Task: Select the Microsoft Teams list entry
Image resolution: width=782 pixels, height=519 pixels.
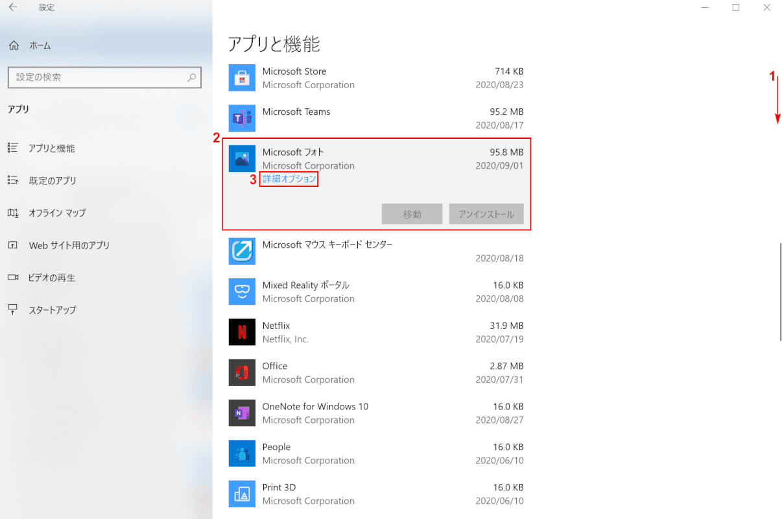Action: click(x=377, y=118)
